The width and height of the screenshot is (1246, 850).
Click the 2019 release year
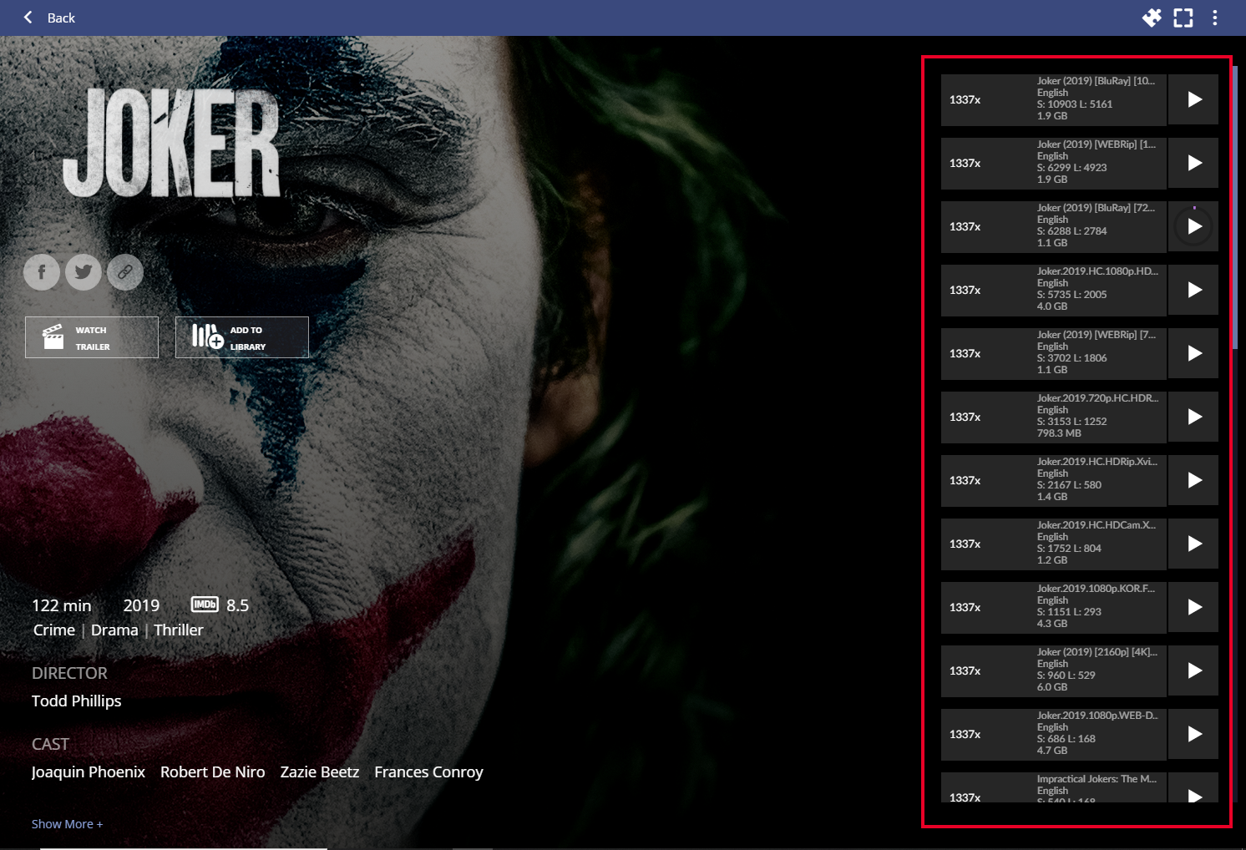[141, 605]
